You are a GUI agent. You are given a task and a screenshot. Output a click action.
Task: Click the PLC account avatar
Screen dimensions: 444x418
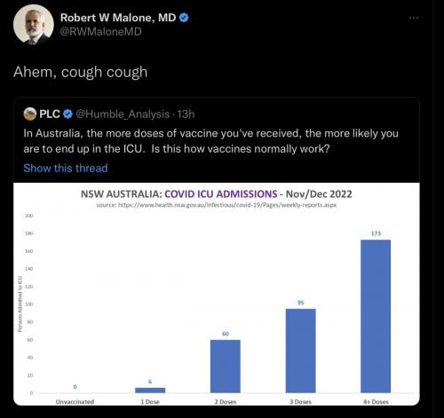coord(30,114)
